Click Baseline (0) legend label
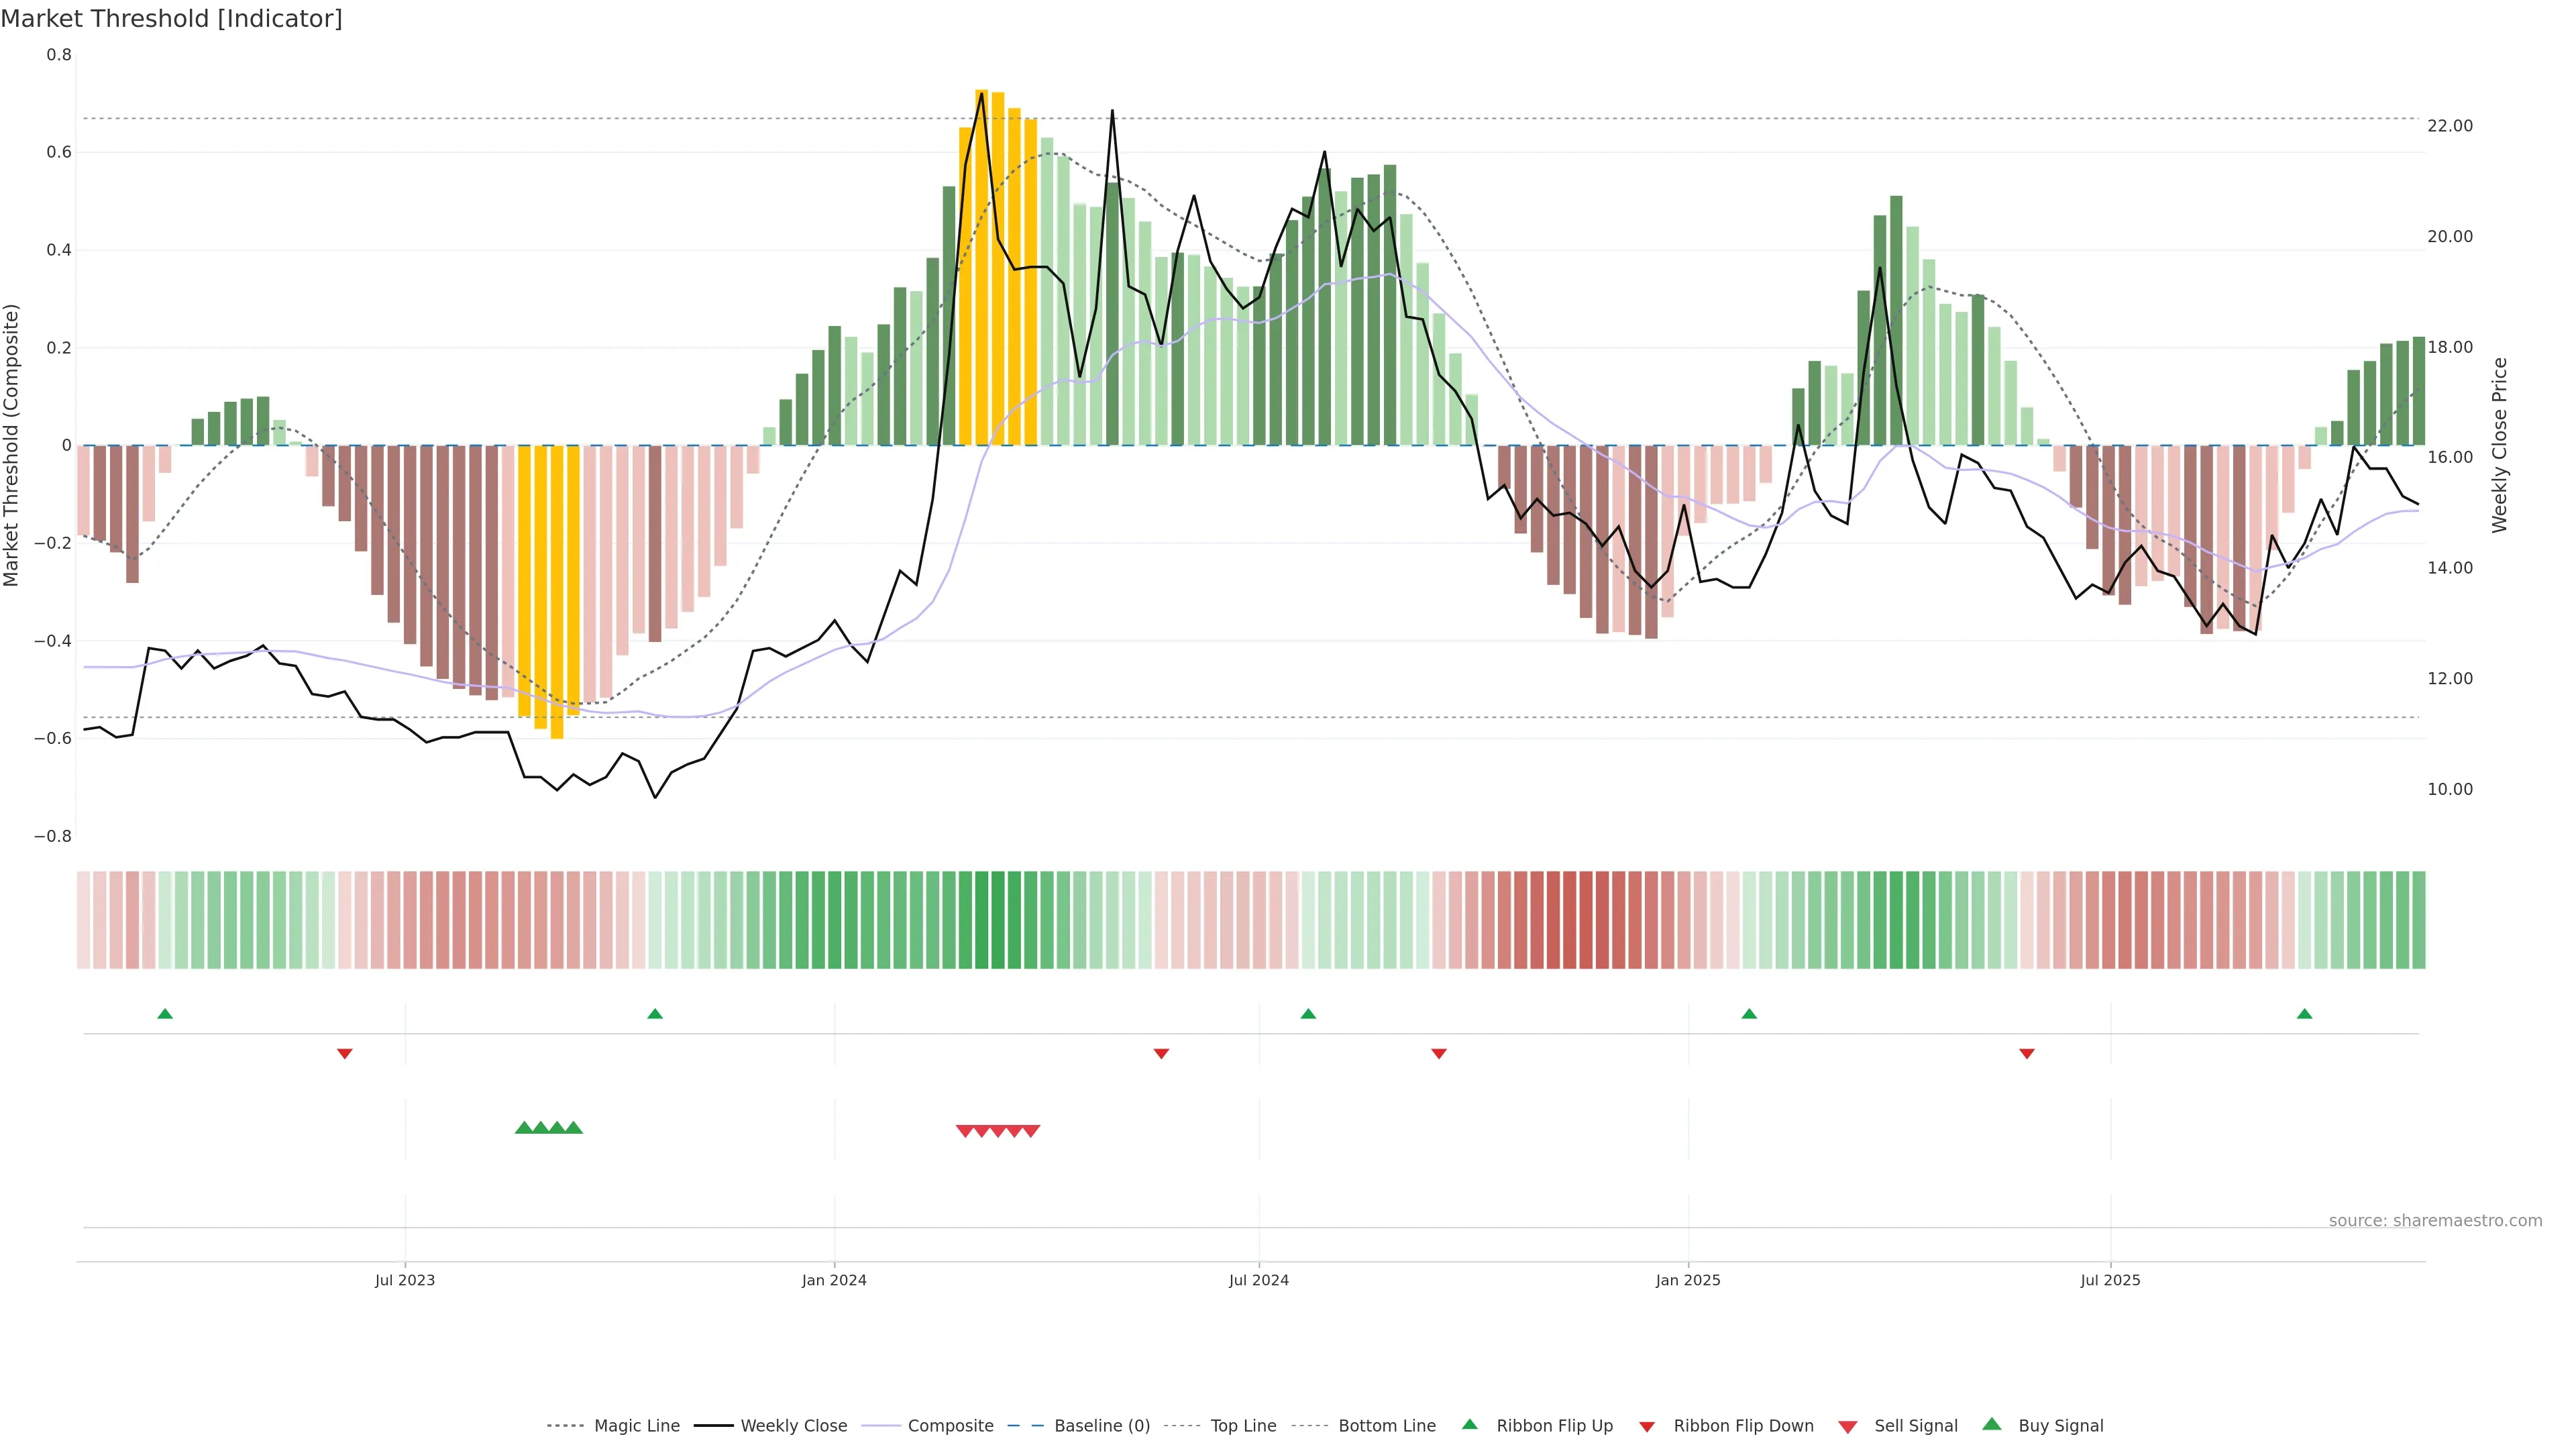This screenshot has height=1449, width=2576. click(x=1102, y=1426)
